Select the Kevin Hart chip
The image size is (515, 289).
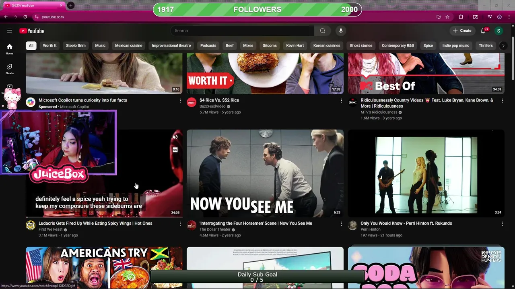point(295,45)
